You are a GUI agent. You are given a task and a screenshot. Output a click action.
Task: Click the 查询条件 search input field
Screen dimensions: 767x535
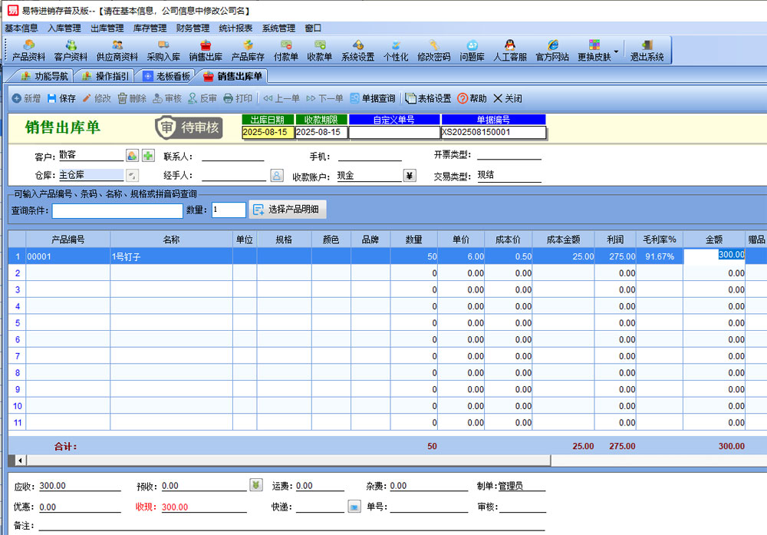coord(117,210)
